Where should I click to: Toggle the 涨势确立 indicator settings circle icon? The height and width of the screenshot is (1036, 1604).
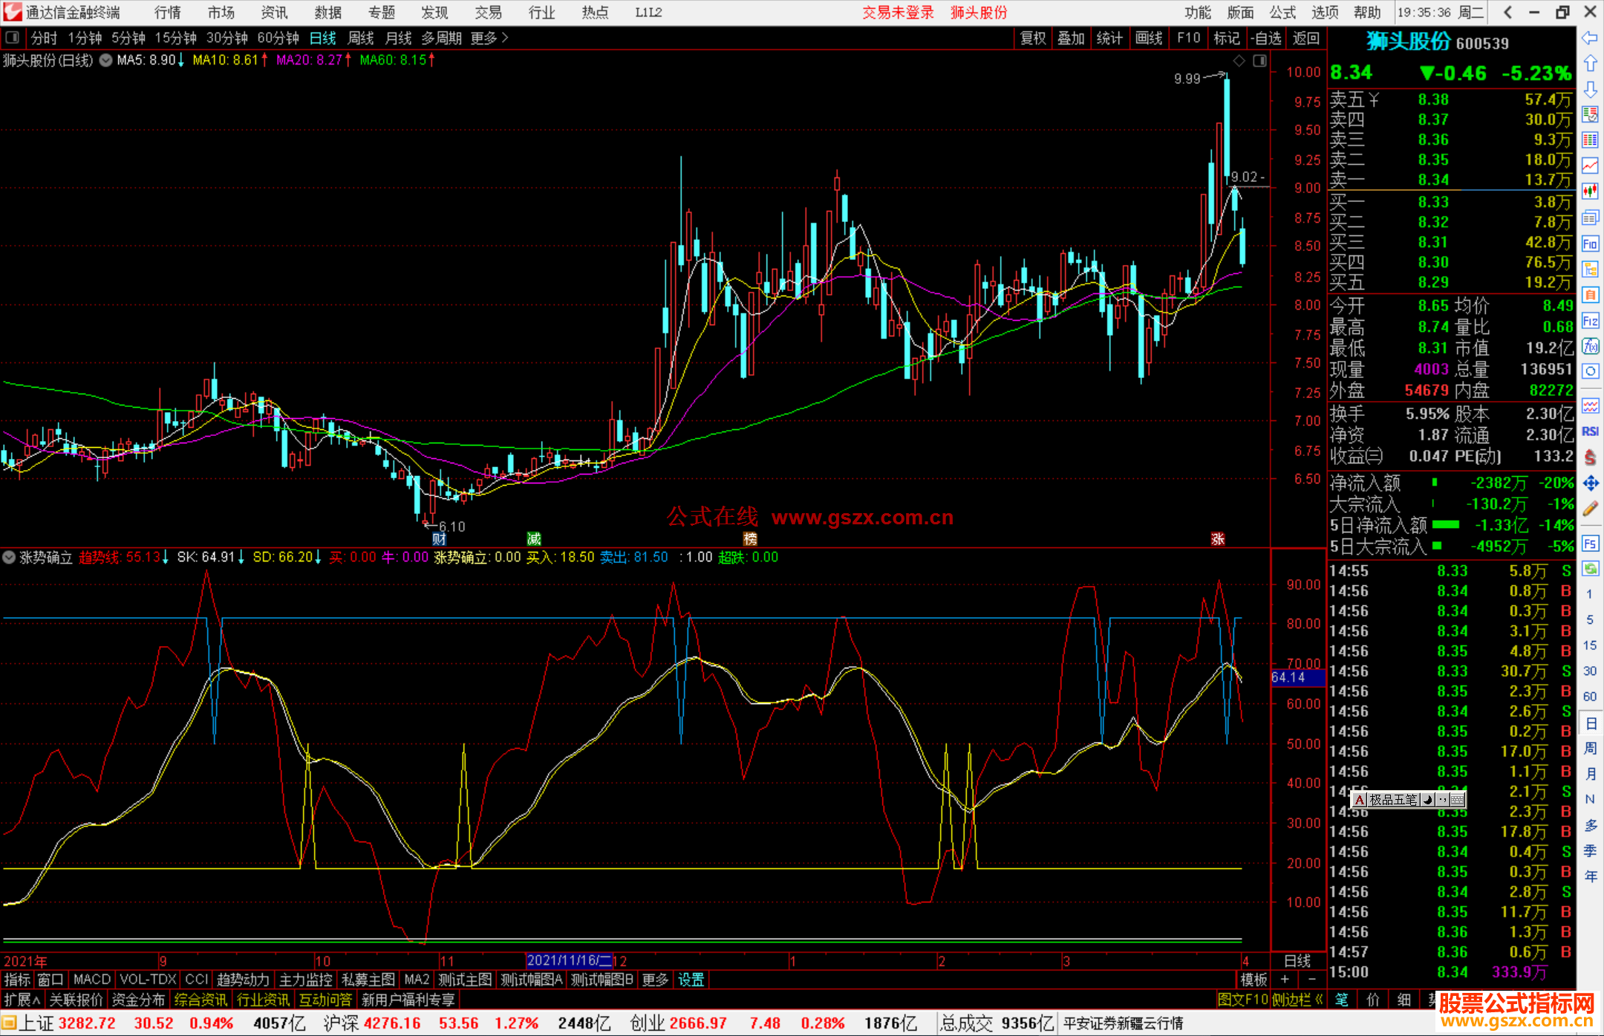pyautogui.click(x=9, y=557)
